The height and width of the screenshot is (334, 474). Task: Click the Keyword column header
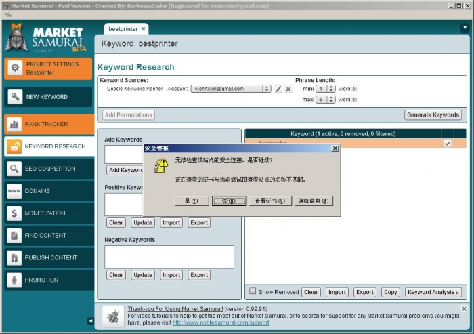point(343,133)
